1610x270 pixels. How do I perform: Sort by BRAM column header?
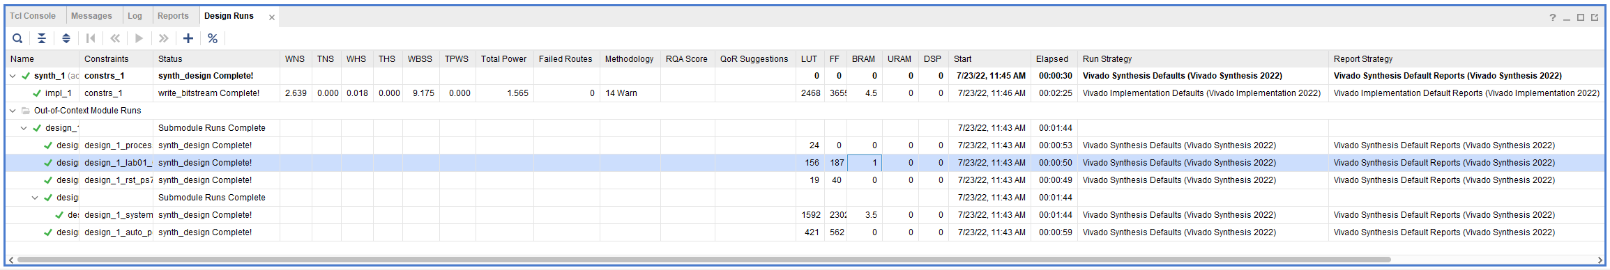pyautogui.click(x=864, y=59)
